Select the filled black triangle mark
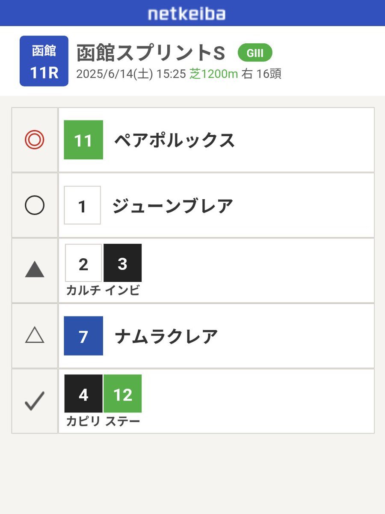The image size is (385, 514). click(x=35, y=270)
